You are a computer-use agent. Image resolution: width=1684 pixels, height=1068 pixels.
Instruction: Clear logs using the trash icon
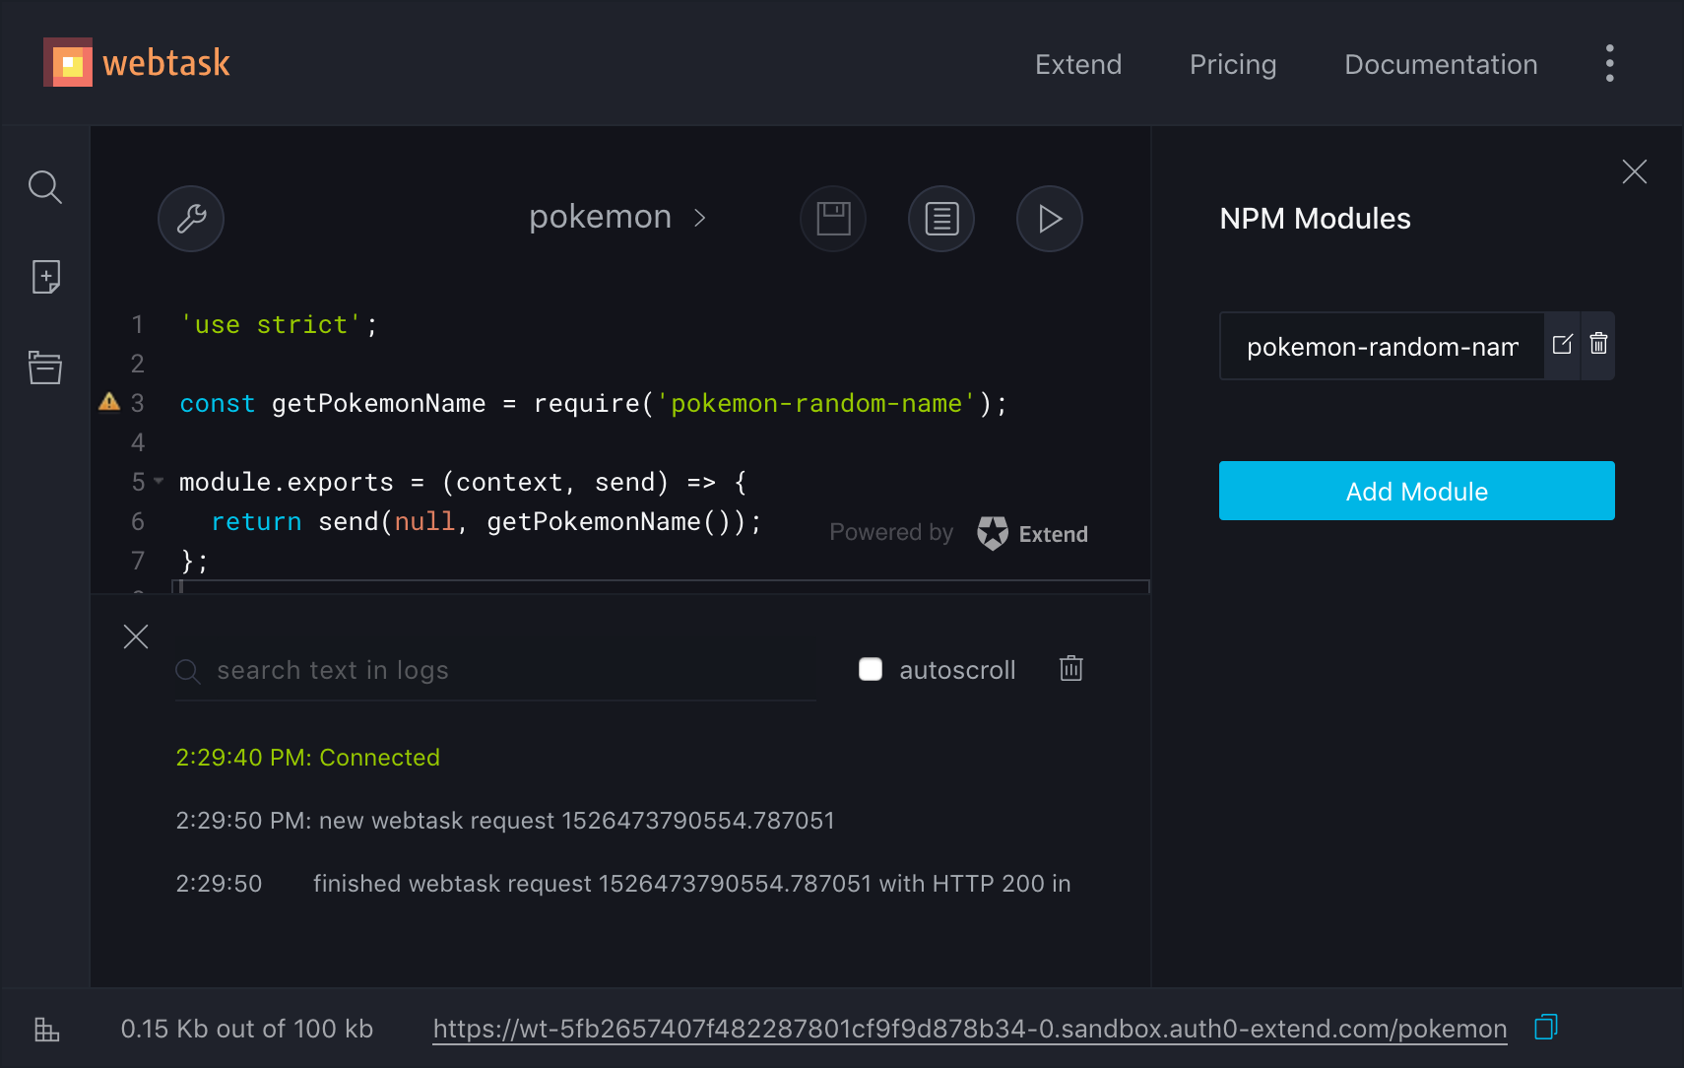pyautogui.click(x=1070, y=668)
